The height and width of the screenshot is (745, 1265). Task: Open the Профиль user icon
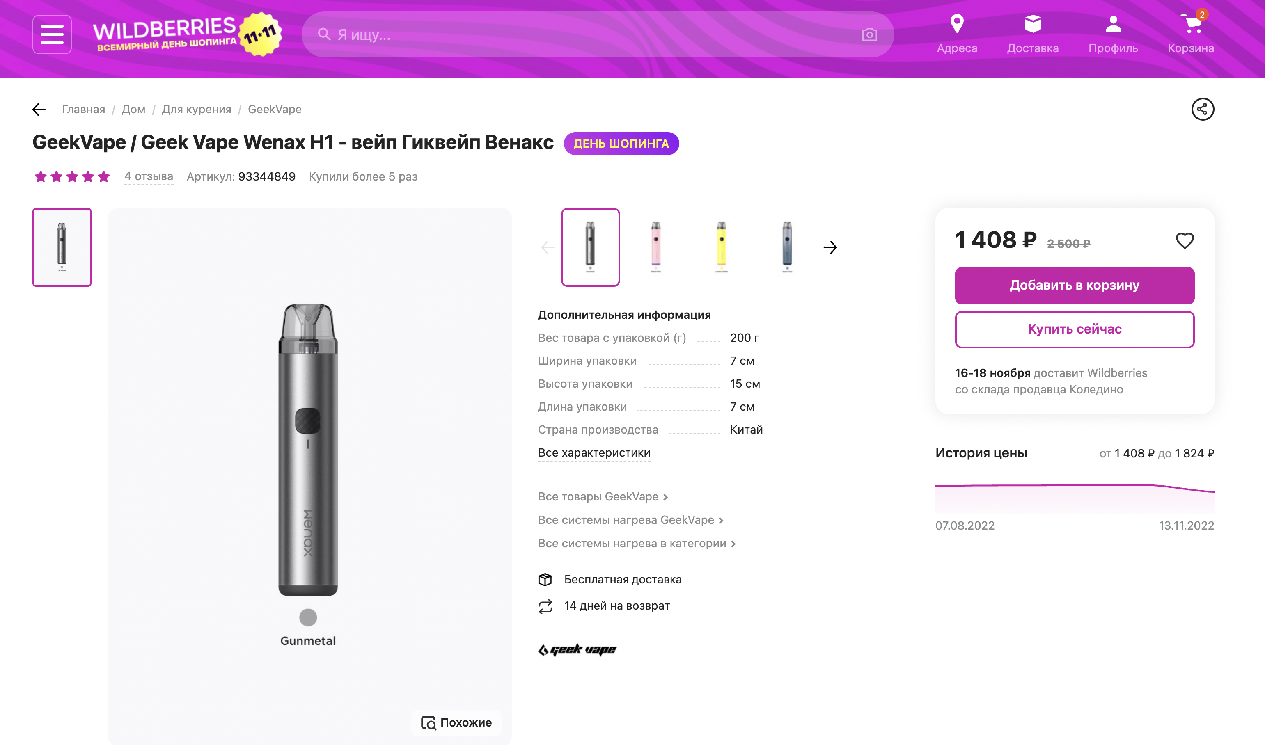(1113, 24)
